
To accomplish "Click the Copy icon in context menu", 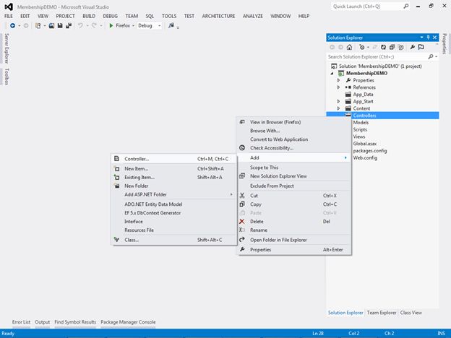I will [242, 204].
